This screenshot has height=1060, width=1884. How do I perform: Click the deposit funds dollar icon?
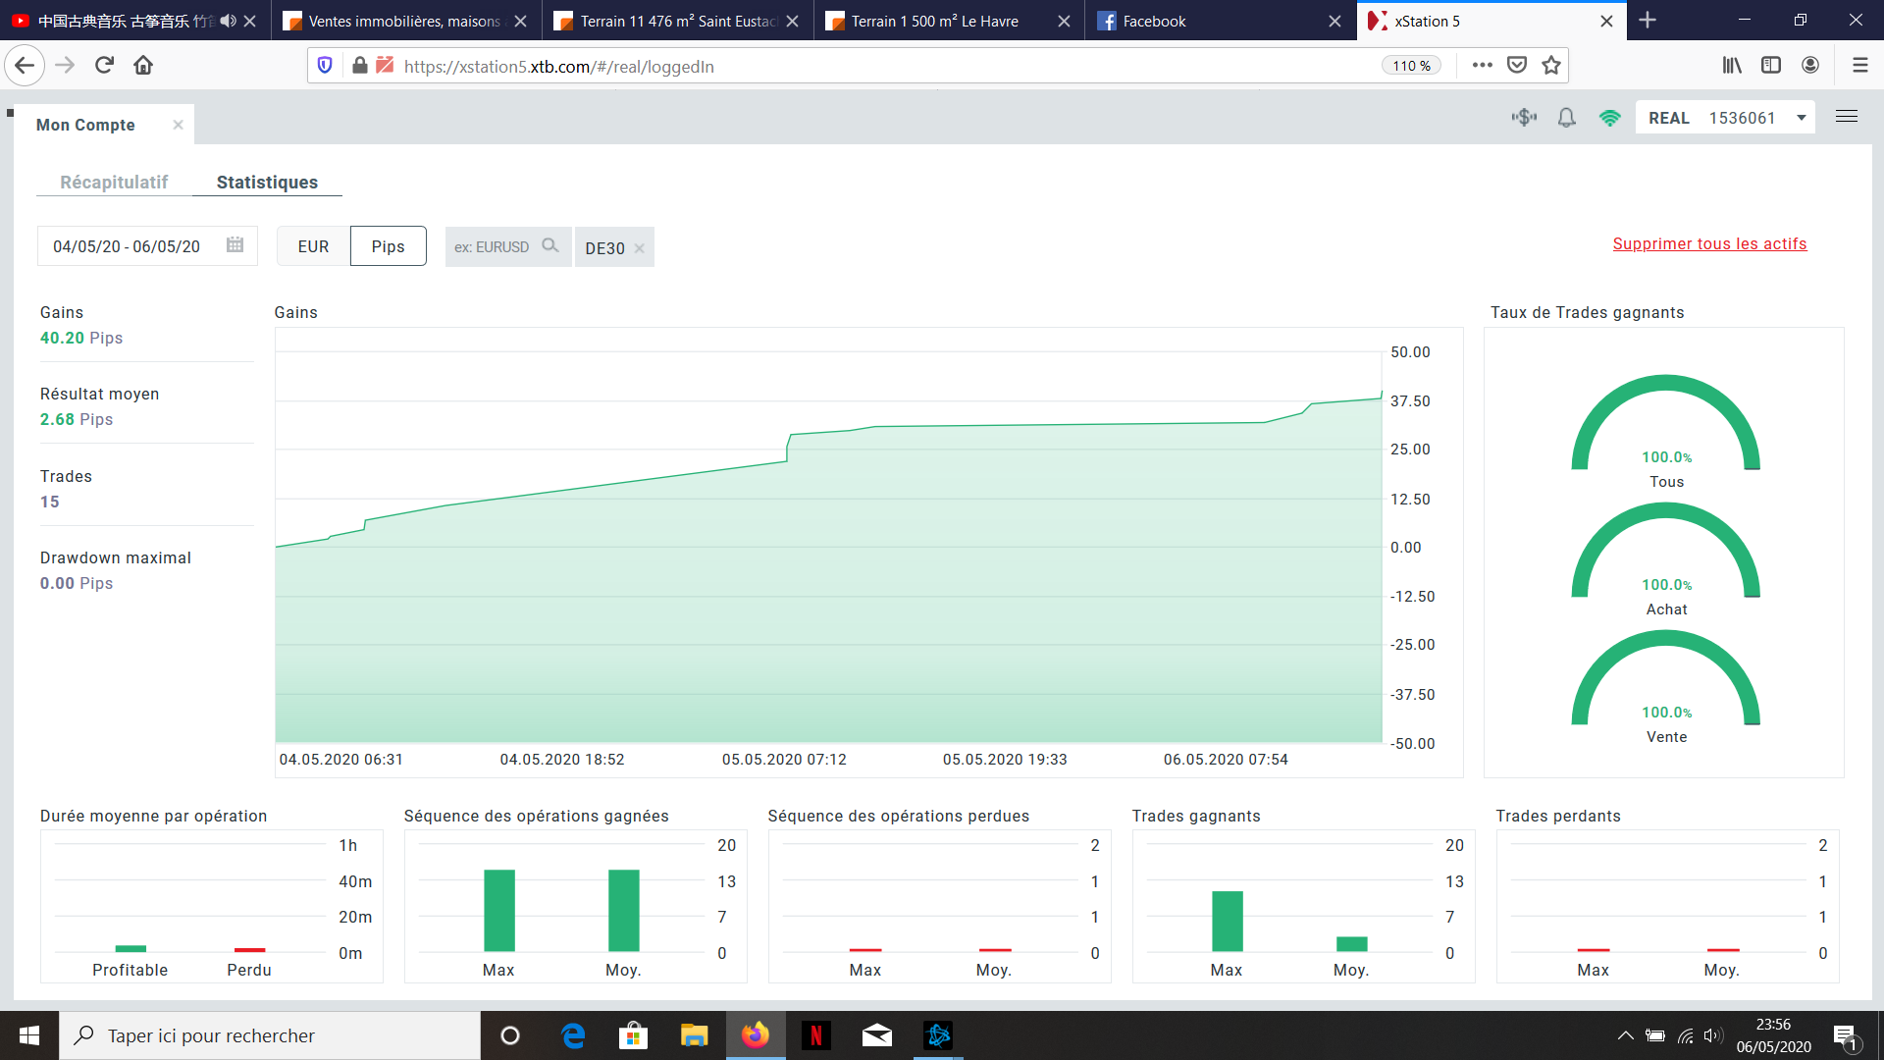[x=1524, y=118]
